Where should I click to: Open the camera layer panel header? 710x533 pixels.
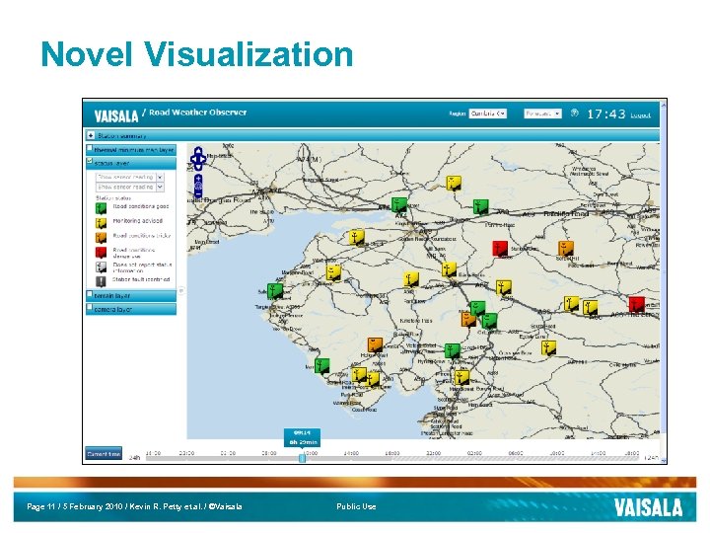coord(131,309)
